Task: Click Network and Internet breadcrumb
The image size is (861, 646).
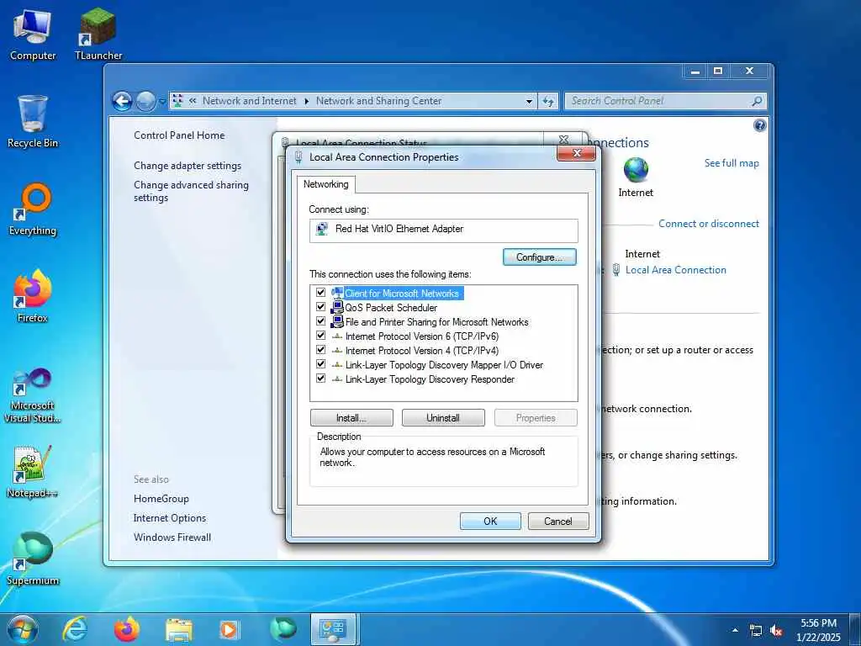Action: pos(249,101)
